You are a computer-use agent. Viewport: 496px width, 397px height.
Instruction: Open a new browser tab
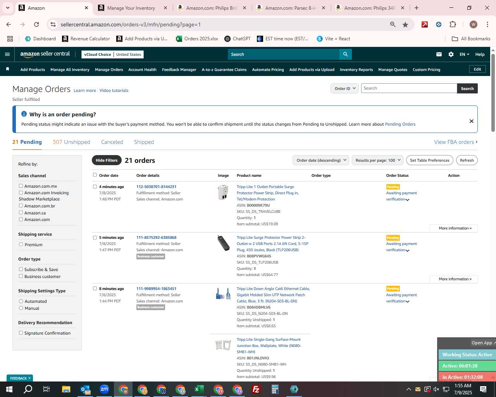(417, 8)
